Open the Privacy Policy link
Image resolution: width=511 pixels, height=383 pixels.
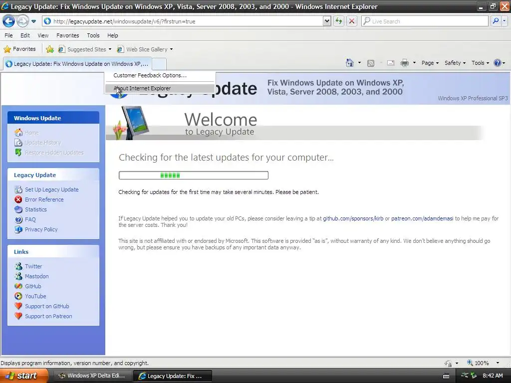[41, 229]
